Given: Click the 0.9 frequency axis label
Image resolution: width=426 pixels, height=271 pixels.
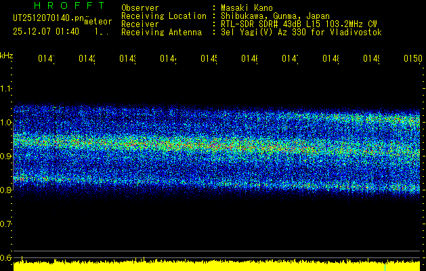Looking at the screenshot, I should point(7,157).
